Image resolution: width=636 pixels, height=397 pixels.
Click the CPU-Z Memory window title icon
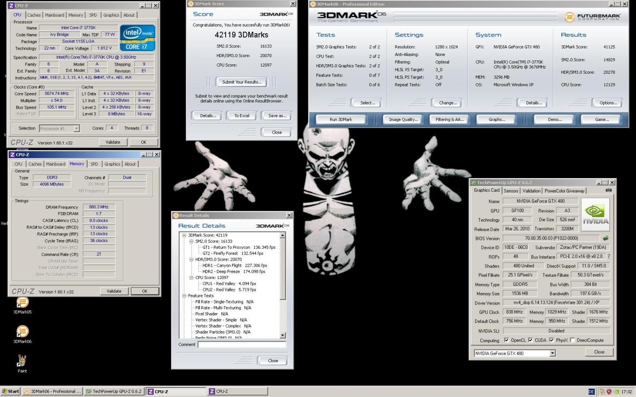click(x=12, y=155)
